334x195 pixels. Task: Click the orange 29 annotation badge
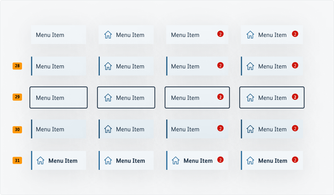[17, 97]
